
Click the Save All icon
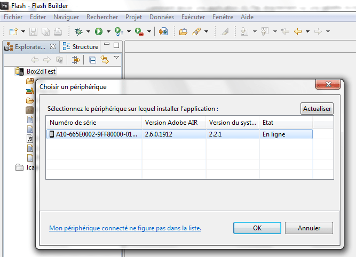(x=46, y=31)
